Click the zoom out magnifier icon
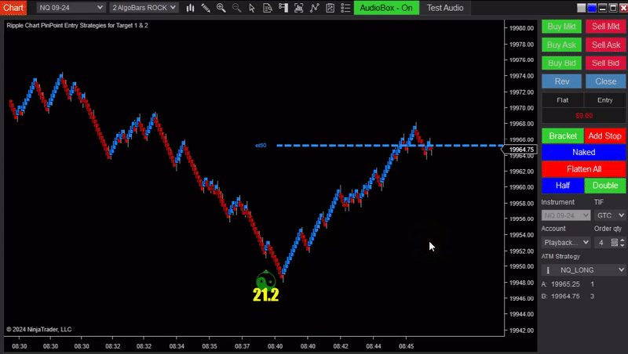 pyautogui.click(x=236, y=8)
